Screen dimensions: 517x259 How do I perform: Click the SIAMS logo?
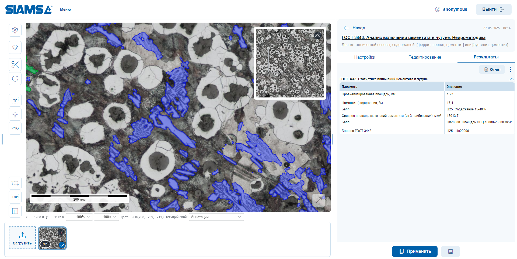[x=29, y=10]
